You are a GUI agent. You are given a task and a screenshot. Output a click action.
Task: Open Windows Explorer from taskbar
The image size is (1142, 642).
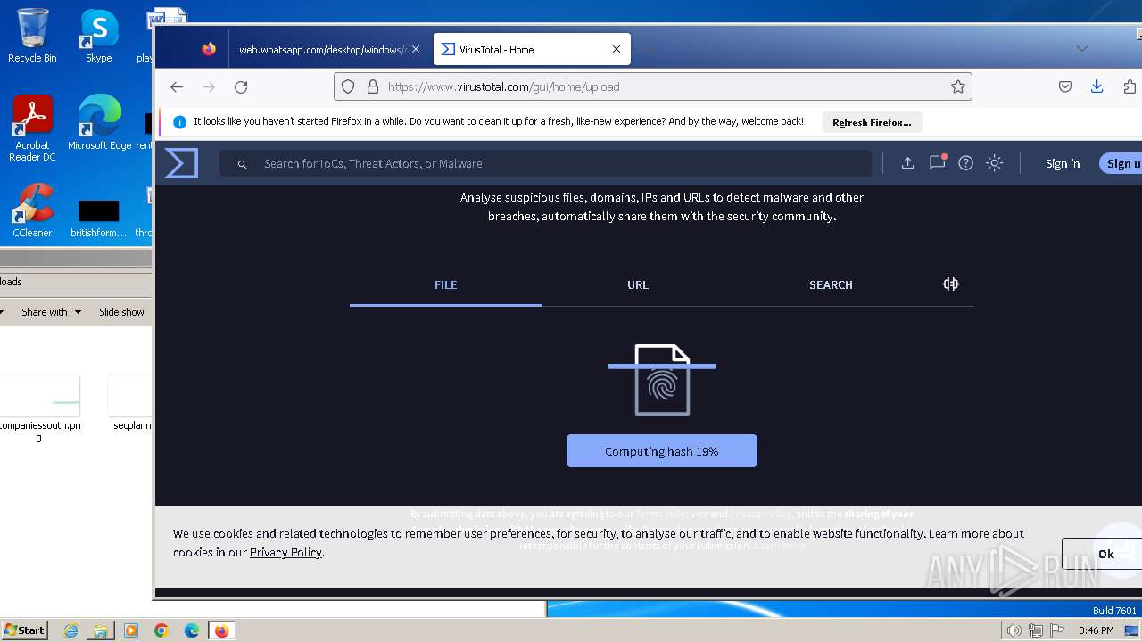click(x=101, y=630)
